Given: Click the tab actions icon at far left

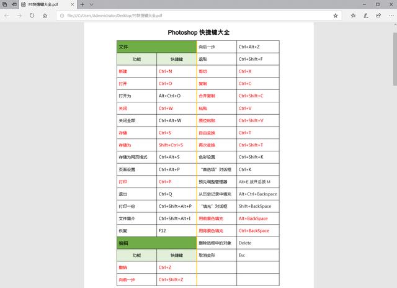Looking at the screenshot, I should (4, 4).
